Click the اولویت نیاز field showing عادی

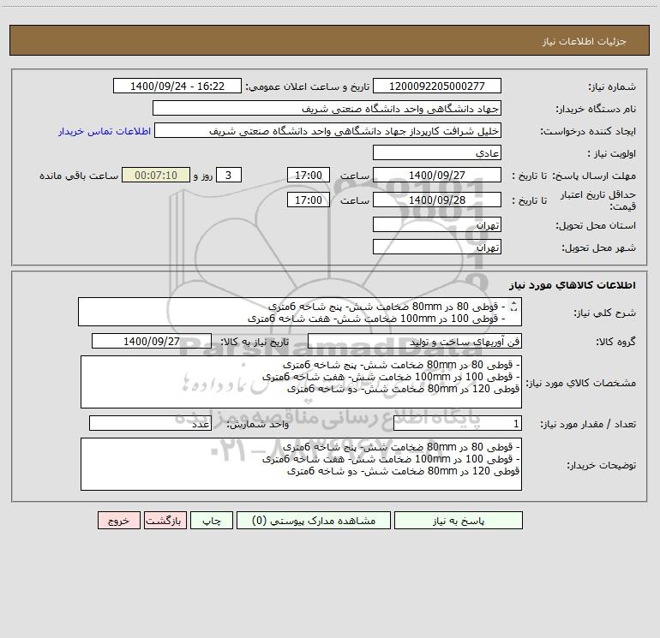(x=437, y=152)
